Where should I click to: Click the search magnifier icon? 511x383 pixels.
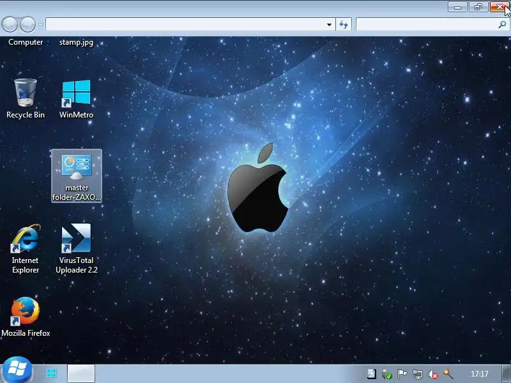pos(503,25)
